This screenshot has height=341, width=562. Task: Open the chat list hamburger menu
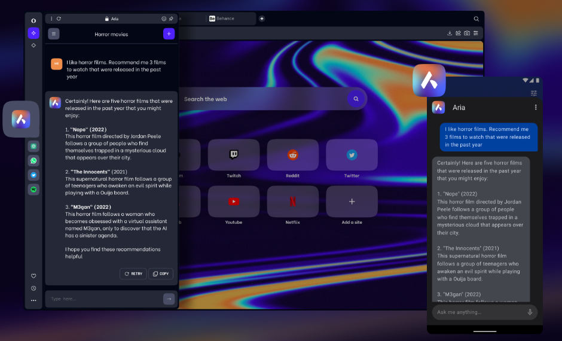(x=54, y=34)
